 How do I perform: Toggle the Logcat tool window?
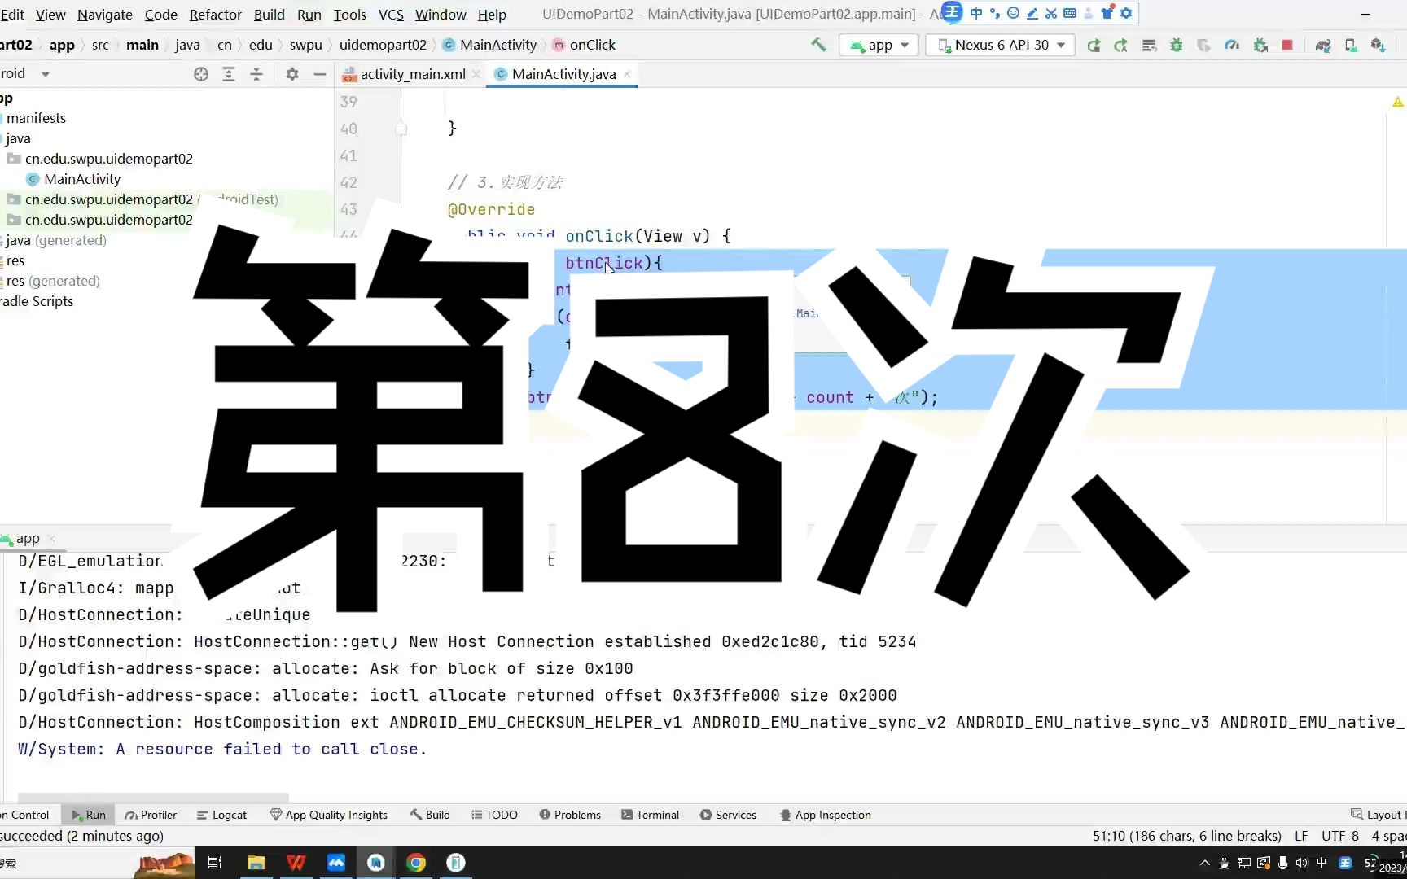[x=230, y=815]
